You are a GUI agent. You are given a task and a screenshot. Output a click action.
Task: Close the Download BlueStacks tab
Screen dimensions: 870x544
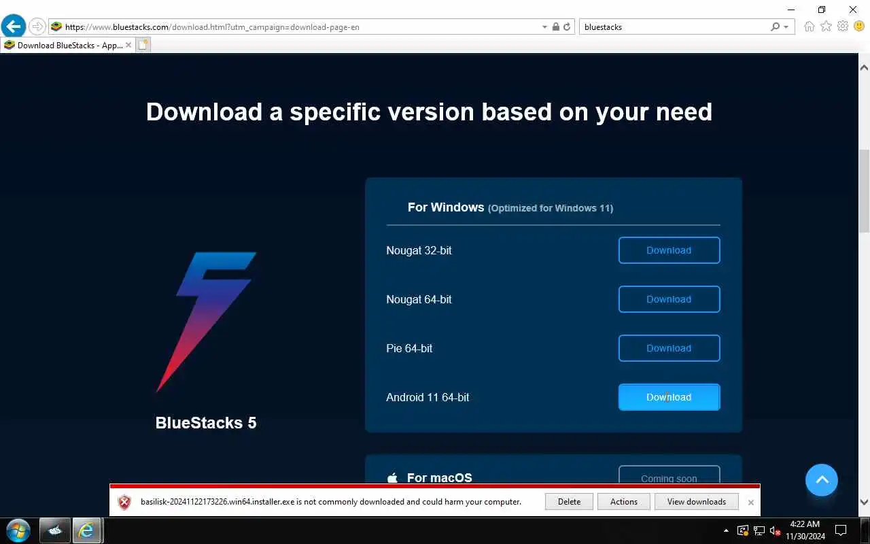128,46
